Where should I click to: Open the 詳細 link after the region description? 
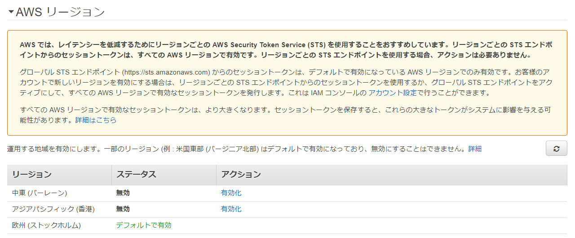click(x=475, y=149)
